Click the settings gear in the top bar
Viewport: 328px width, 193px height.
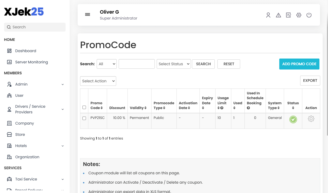click(x=299, y=15)
